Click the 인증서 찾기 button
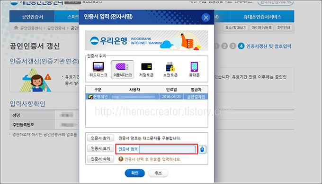Viewport: 322px width, 184px height. [100, 138]
